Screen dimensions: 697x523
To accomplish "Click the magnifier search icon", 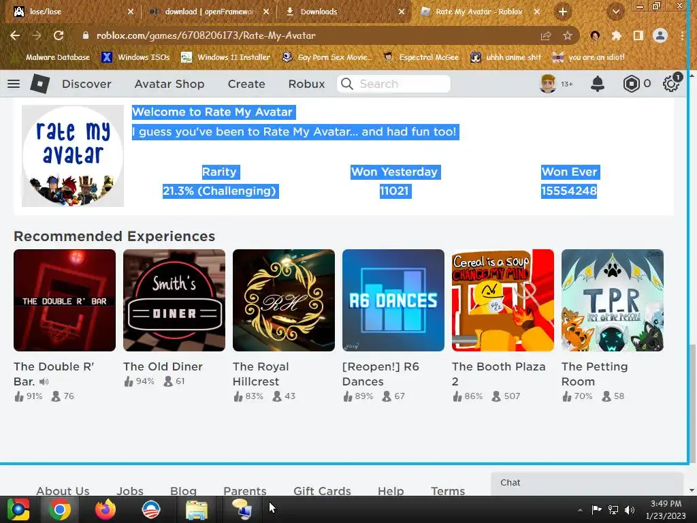I will (x=346, y=84).
